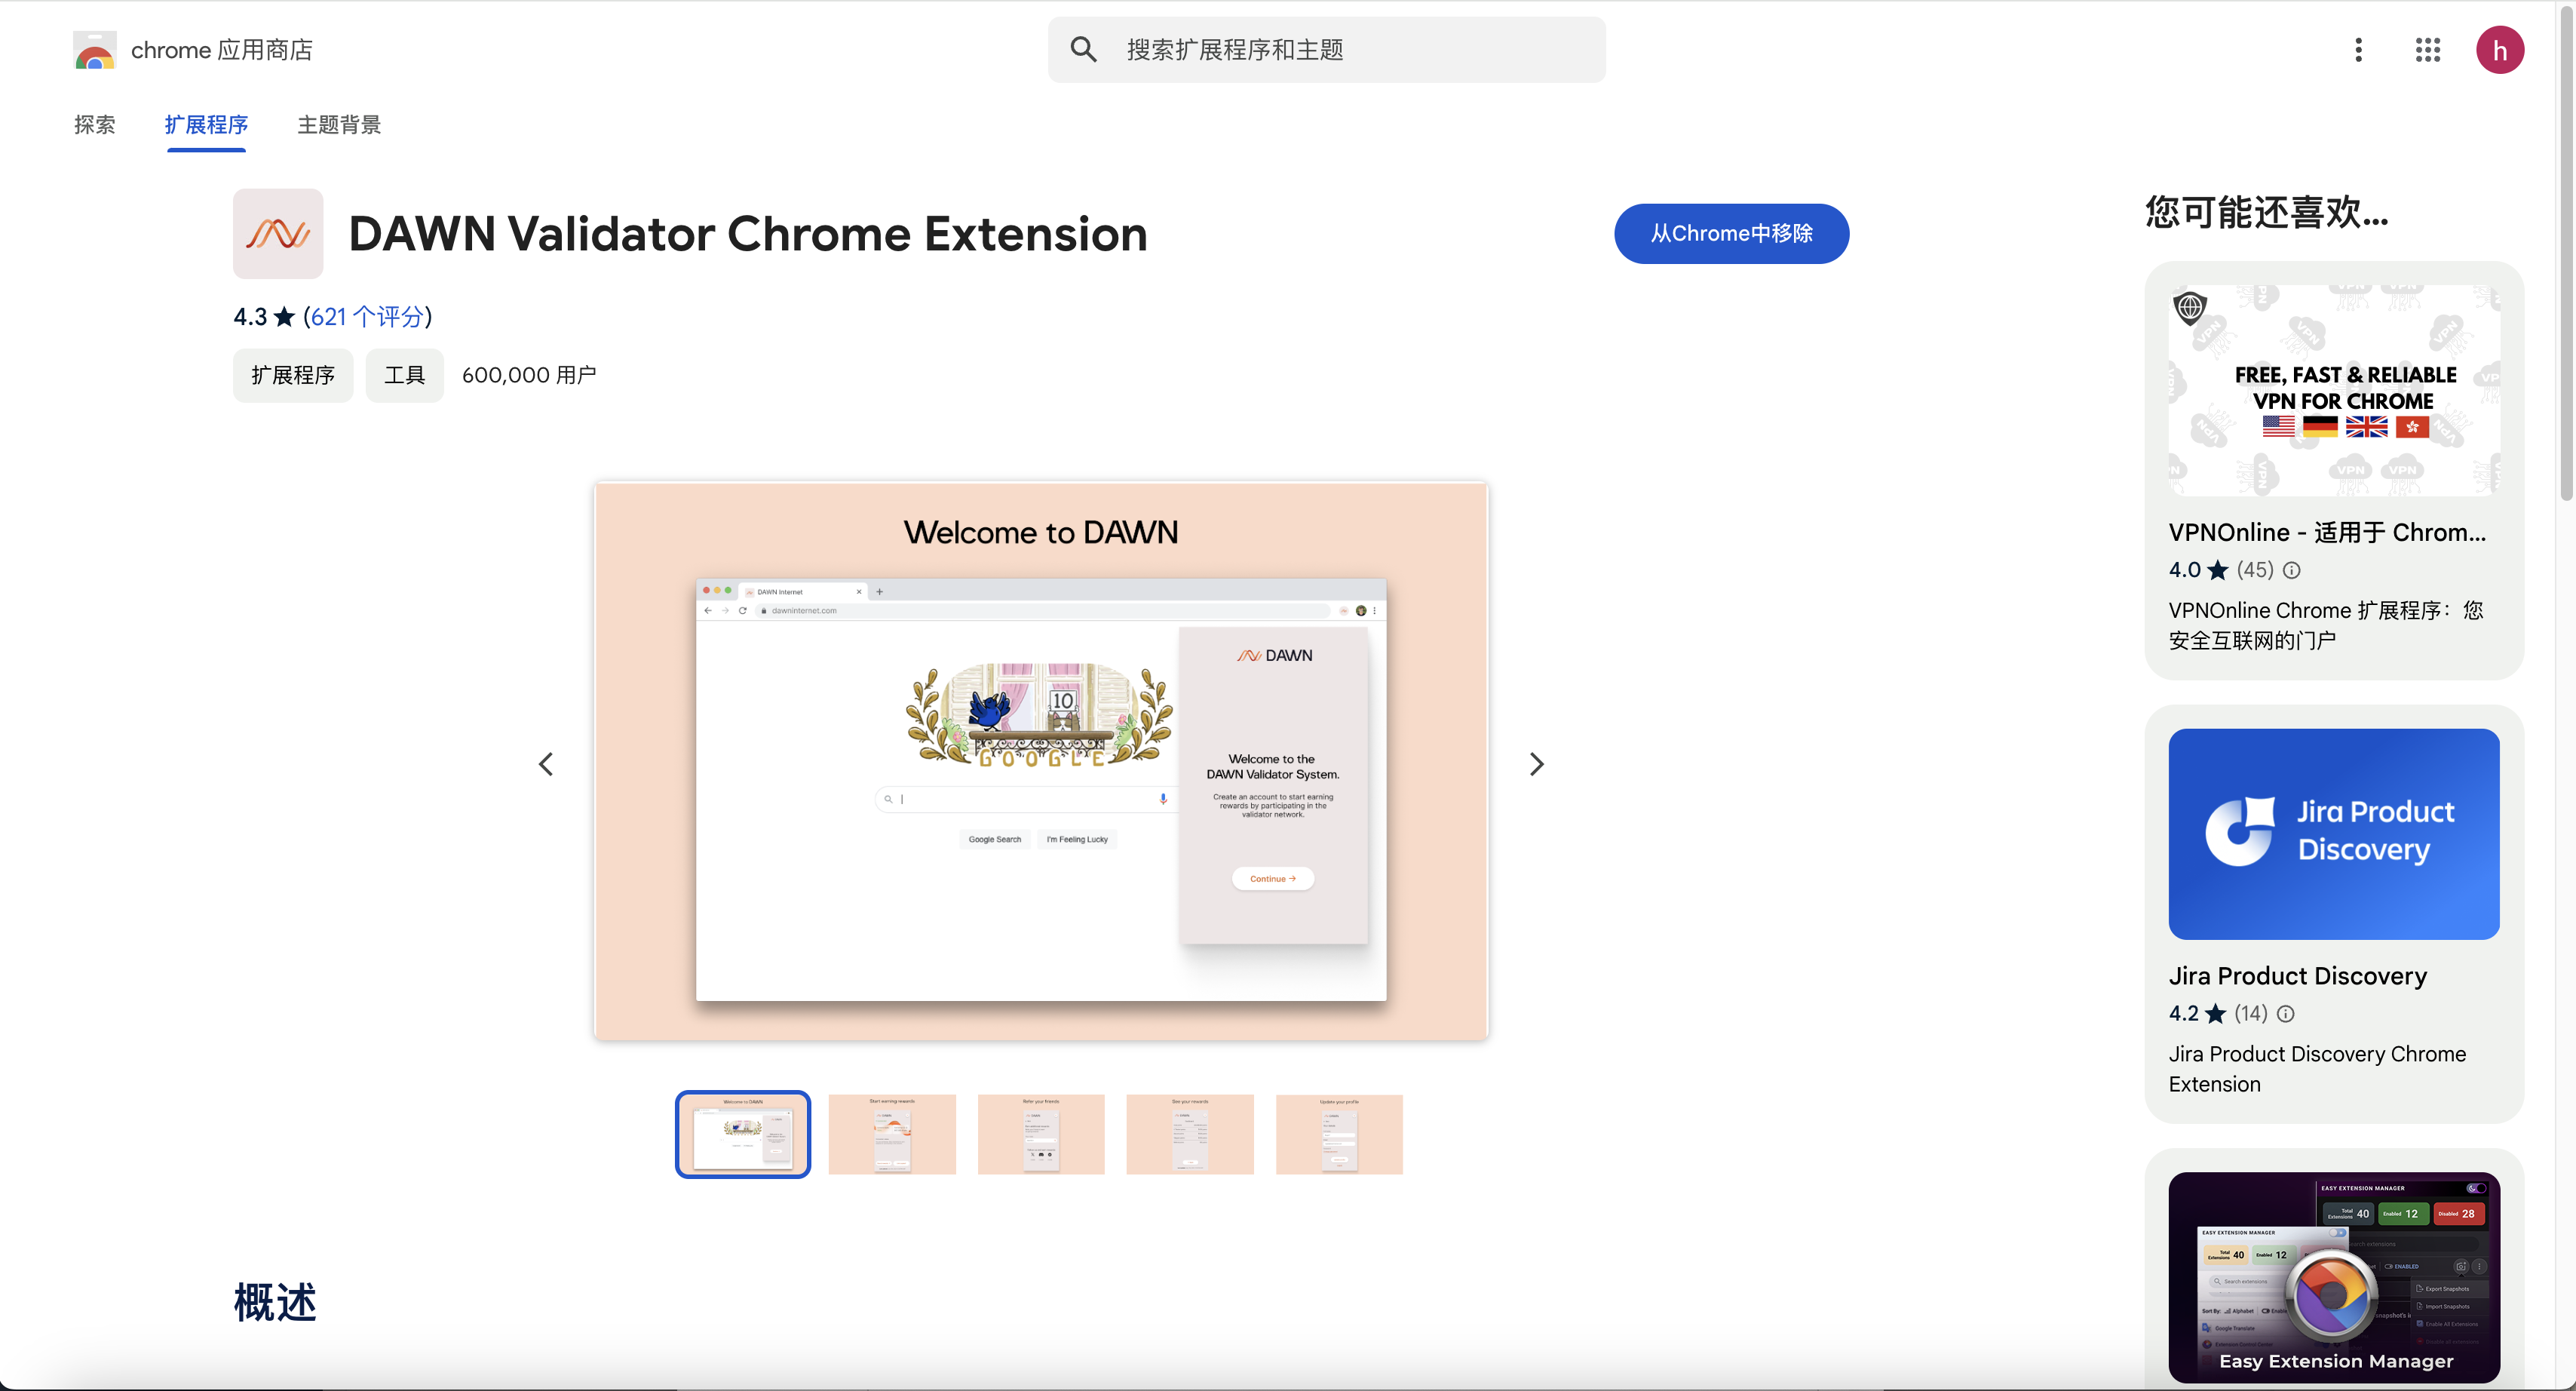
Task: Open the Jira Product Discovery banner image
Action: [2334, 834]
